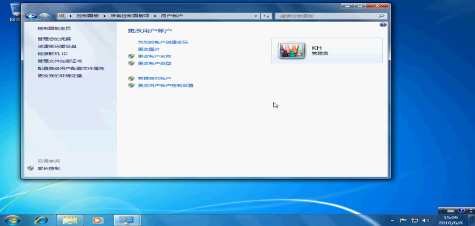The image size is (475, 226).
Task: Click the refresh button beside address bar
Action: pyautogui.click(x=266, y=16)
